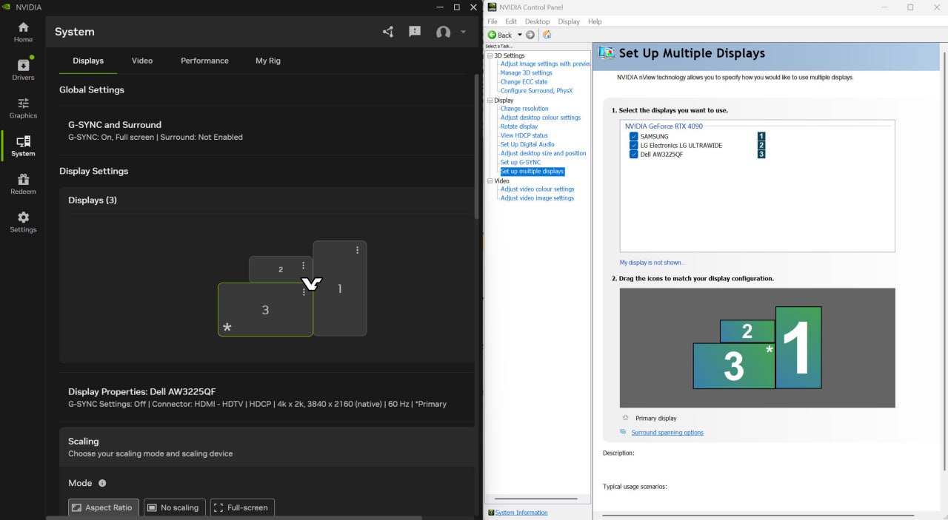The image size is (948, 520).
Task: Select display 2 icon in Control Panel layout
Action: point(747,331)
